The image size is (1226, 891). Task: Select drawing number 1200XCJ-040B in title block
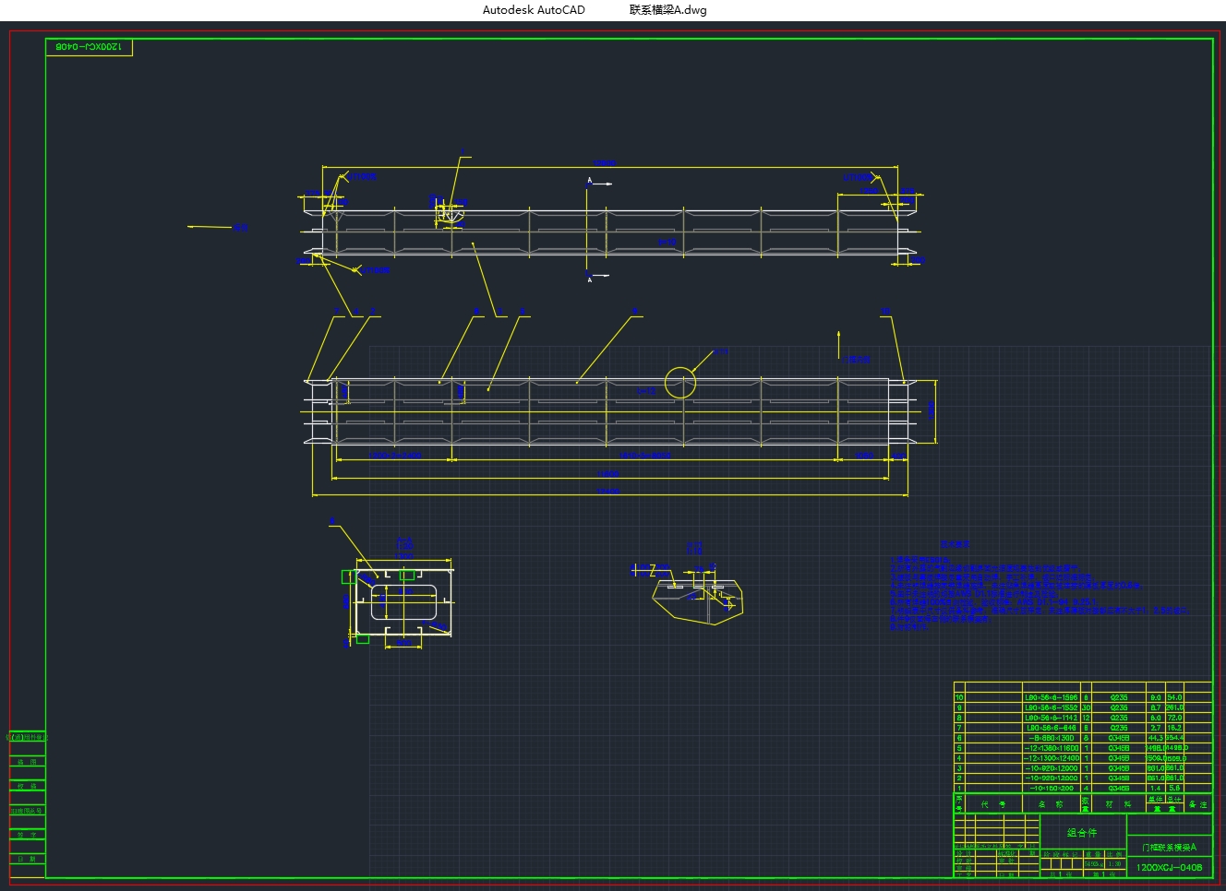click(x=1169, y=867)
